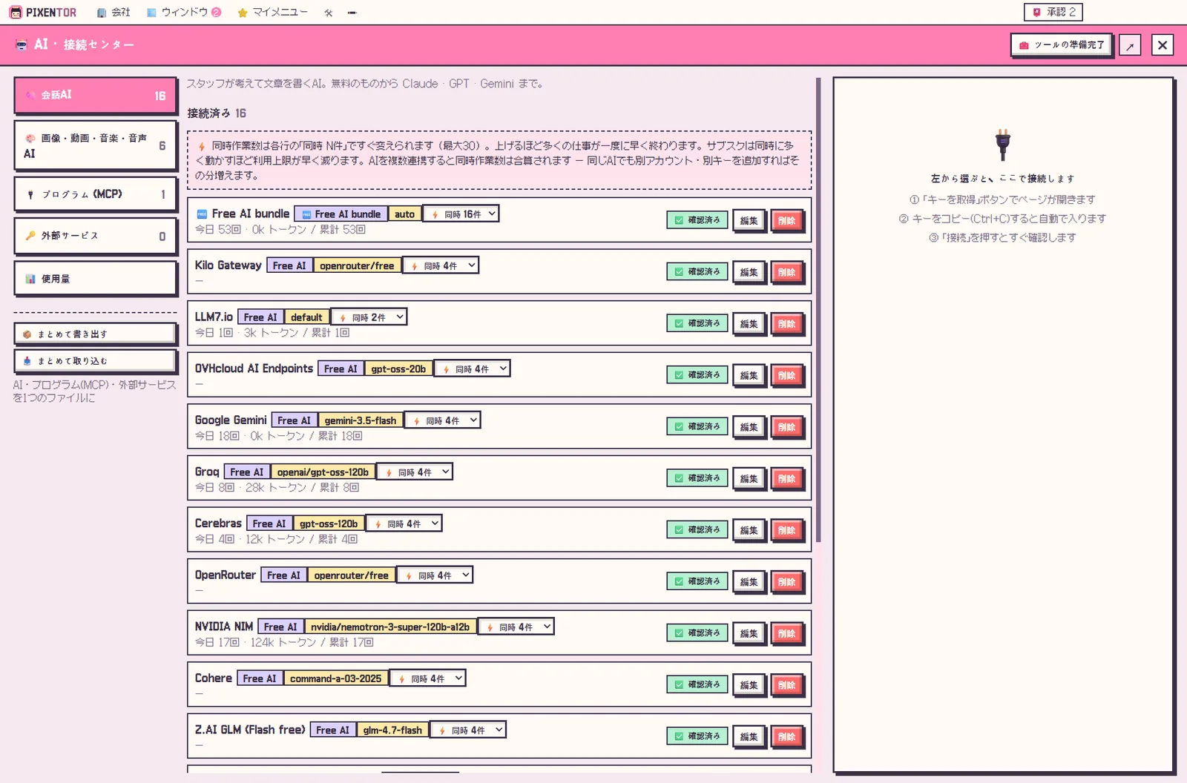Click the Free AI bundle provider icon
The image size is (1187, 783).
tap(201, 214)
